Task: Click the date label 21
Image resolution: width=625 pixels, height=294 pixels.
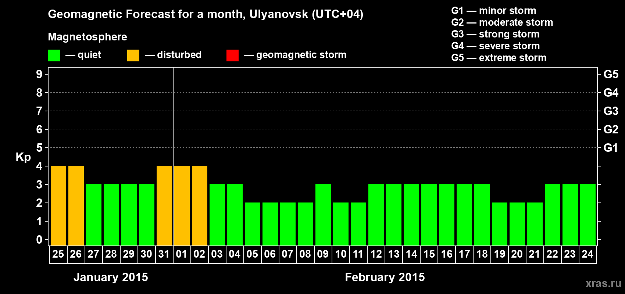Action: 535,254
